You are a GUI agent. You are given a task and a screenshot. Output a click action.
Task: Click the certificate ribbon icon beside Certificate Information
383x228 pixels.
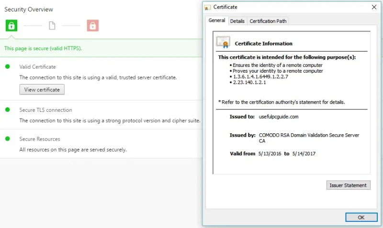pyautogui.click(x=223, y=42)
